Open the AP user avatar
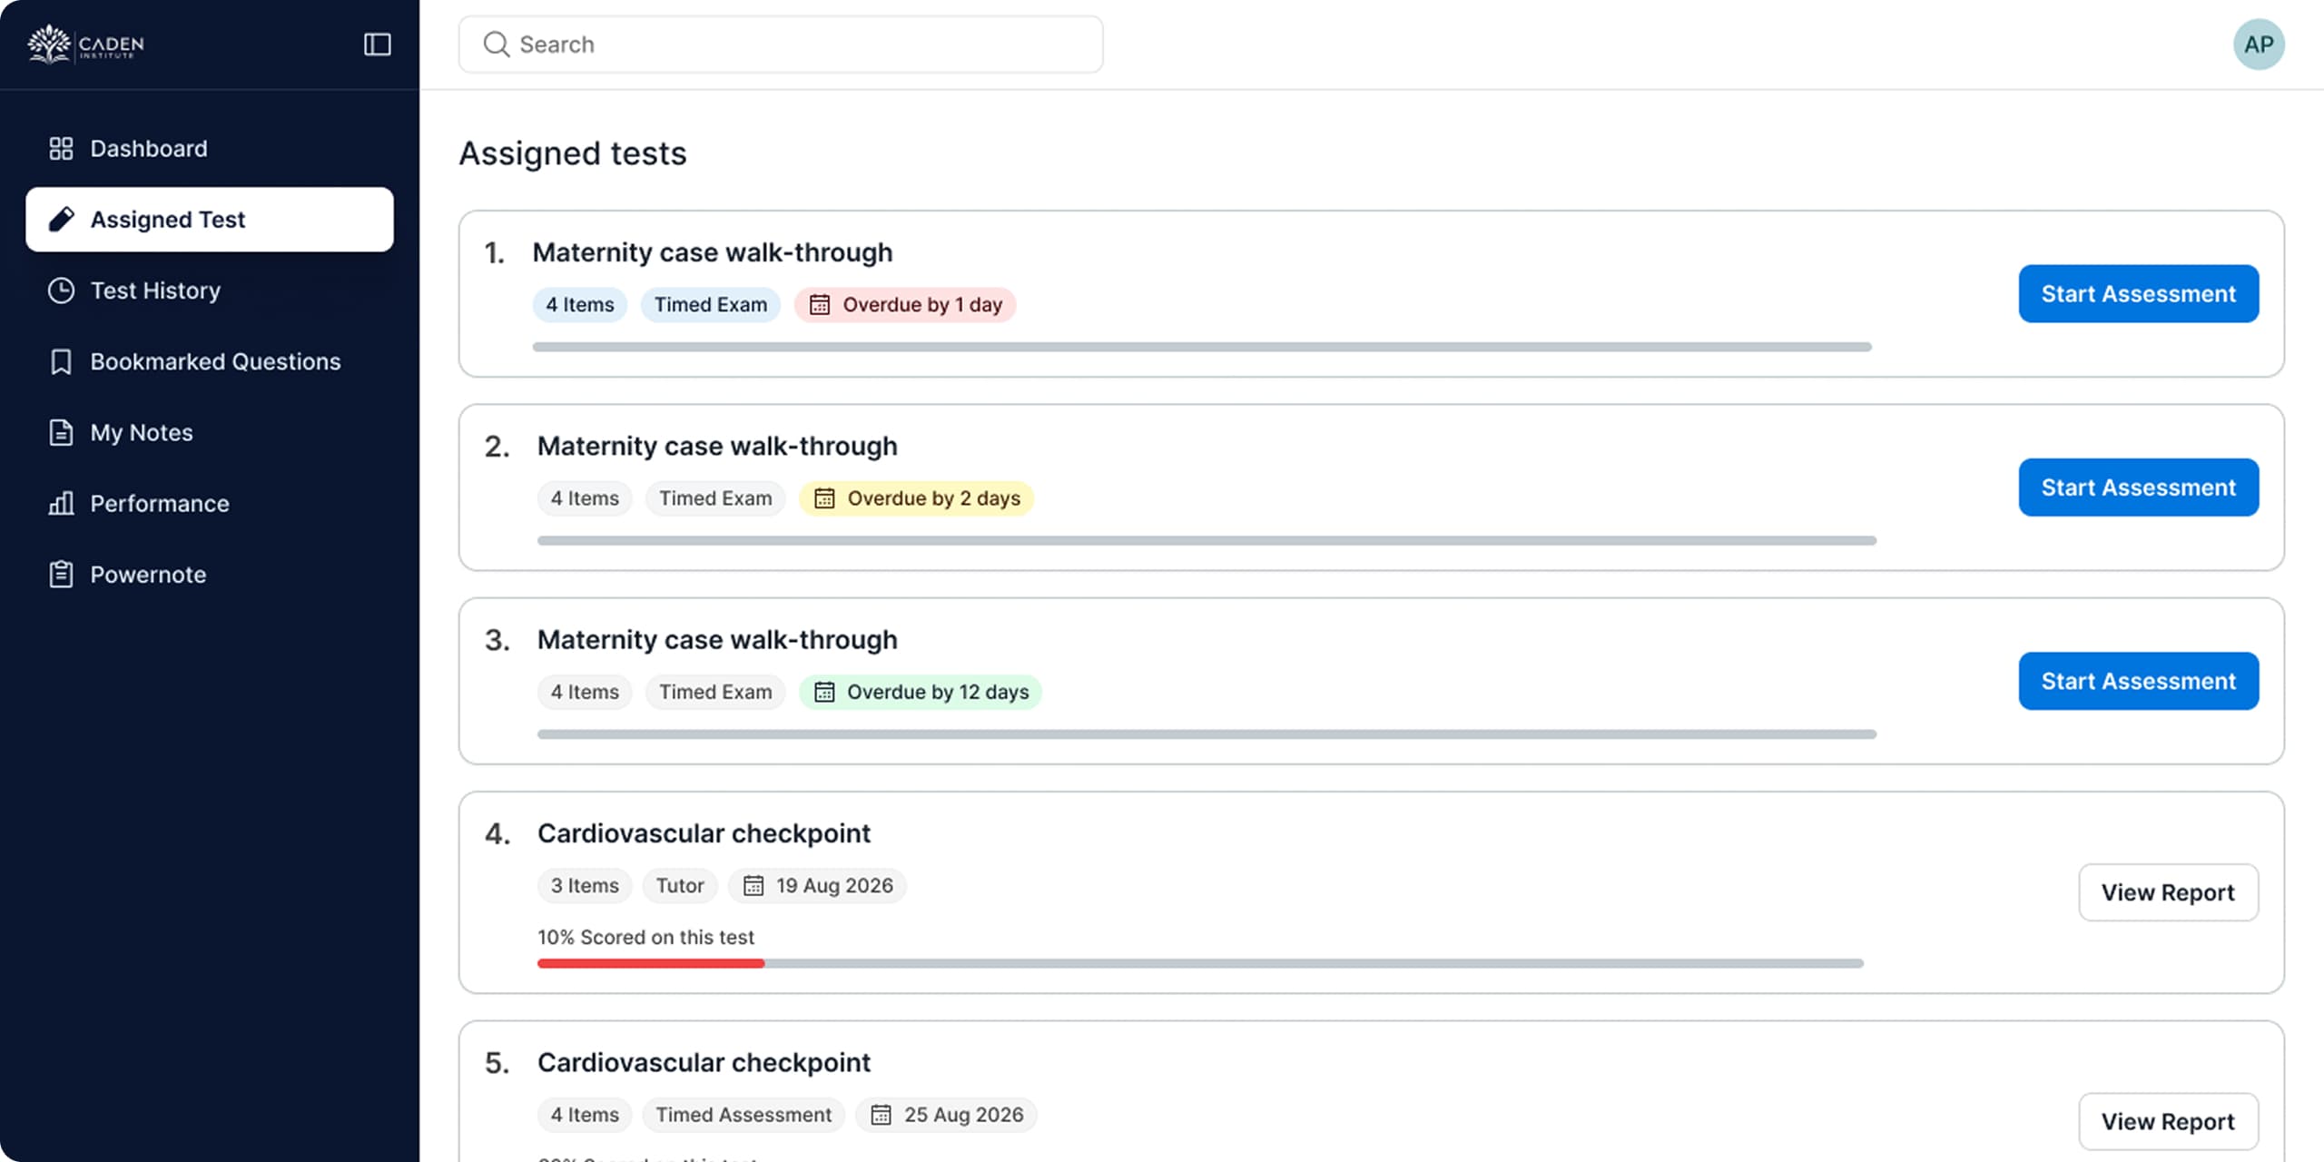The image size is (2324, 1162). [2259, 44]
